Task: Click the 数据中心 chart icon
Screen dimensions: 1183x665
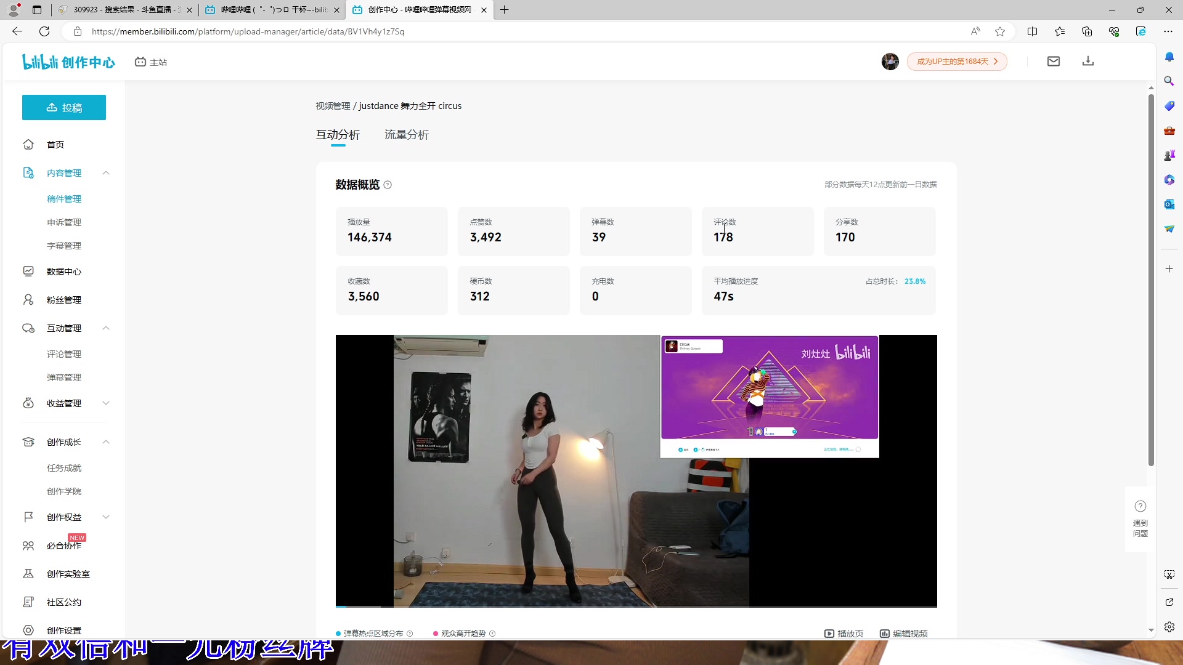Action: coord(28,272)
